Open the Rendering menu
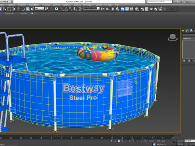 46,5
